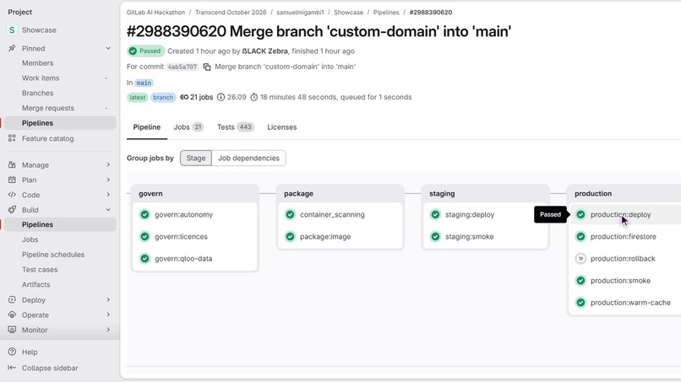The image size is (681, 382).
Task: Open Transcend October 2026 breadcrumb
Action: pyautogui.click(x=231, y=13)
